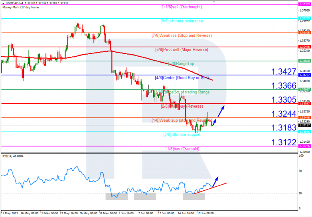Select the 1.34030 price axis value
The width and height of the screenshot is (312, 217).
[305, 81]
